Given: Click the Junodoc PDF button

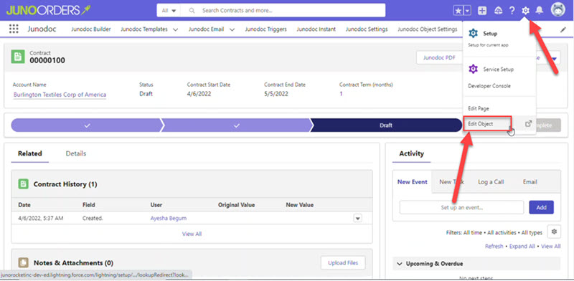Looking at the screenshot, I should (x=439, y=58).
